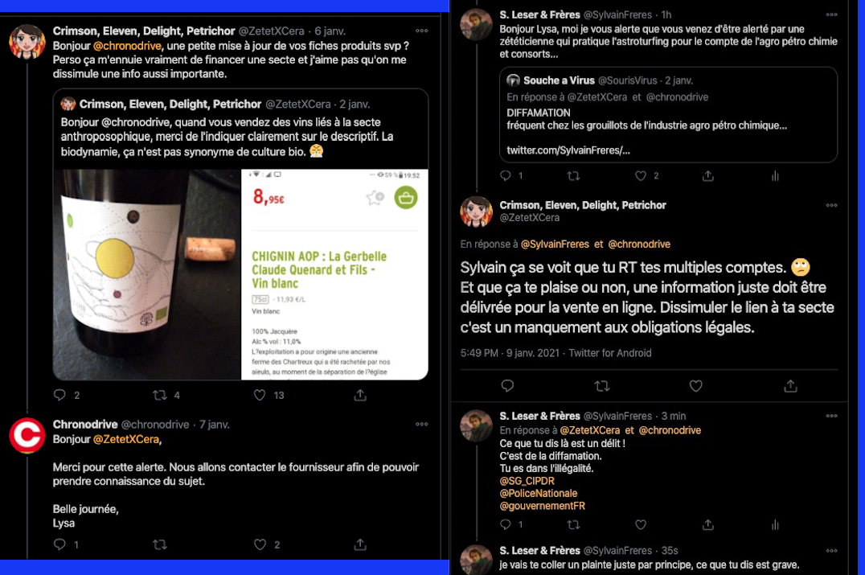Screen dimensions: 865x575
Task: Open the Chronodrive profile avatar
Action: coord(27,435)
